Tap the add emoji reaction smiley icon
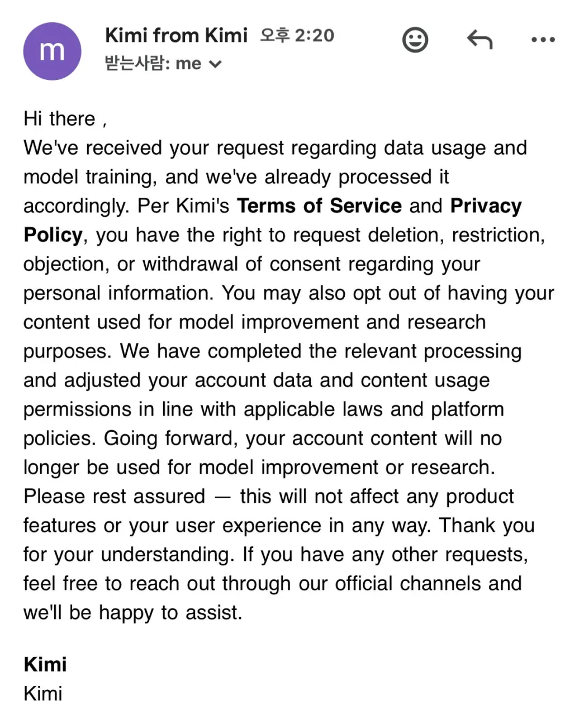Screen dimensions: 584x715 [x=415, y=40]
